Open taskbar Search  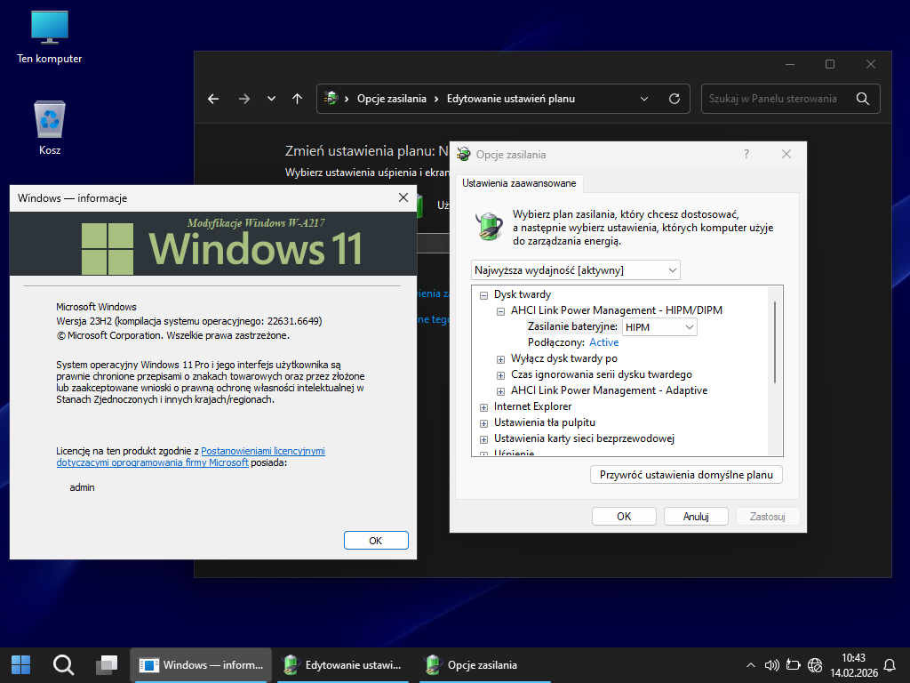63,664
